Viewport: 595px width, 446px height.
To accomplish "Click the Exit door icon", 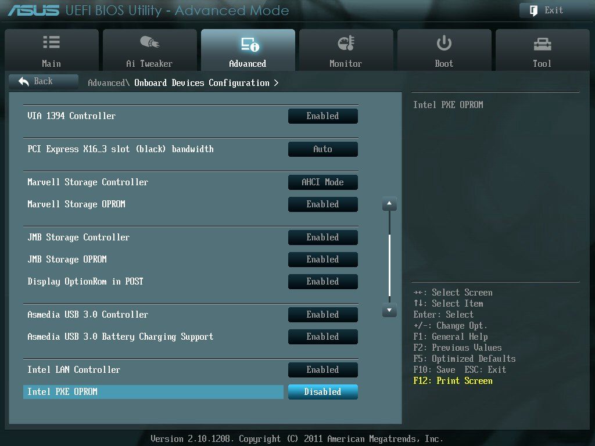I will pyautogui.click(x=533, y=10).
